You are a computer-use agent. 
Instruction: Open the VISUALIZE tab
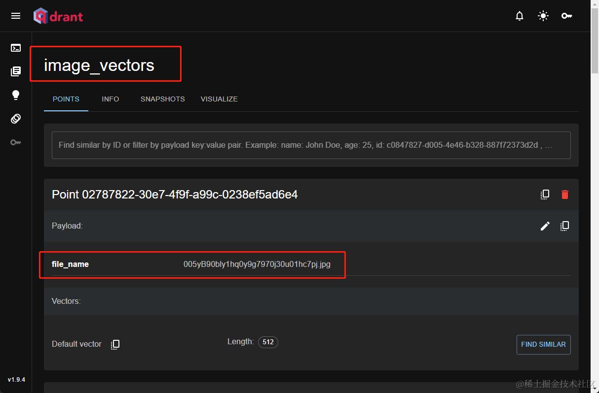pyautogui.click(x=219, y=99)
